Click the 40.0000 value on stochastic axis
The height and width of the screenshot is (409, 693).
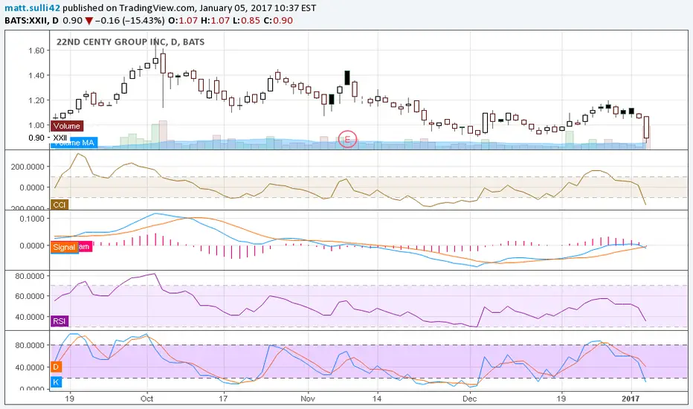coord(30,367)
